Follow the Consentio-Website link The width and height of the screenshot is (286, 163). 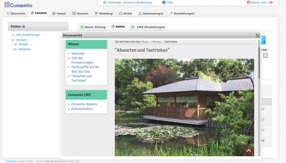tap(84, 104)
